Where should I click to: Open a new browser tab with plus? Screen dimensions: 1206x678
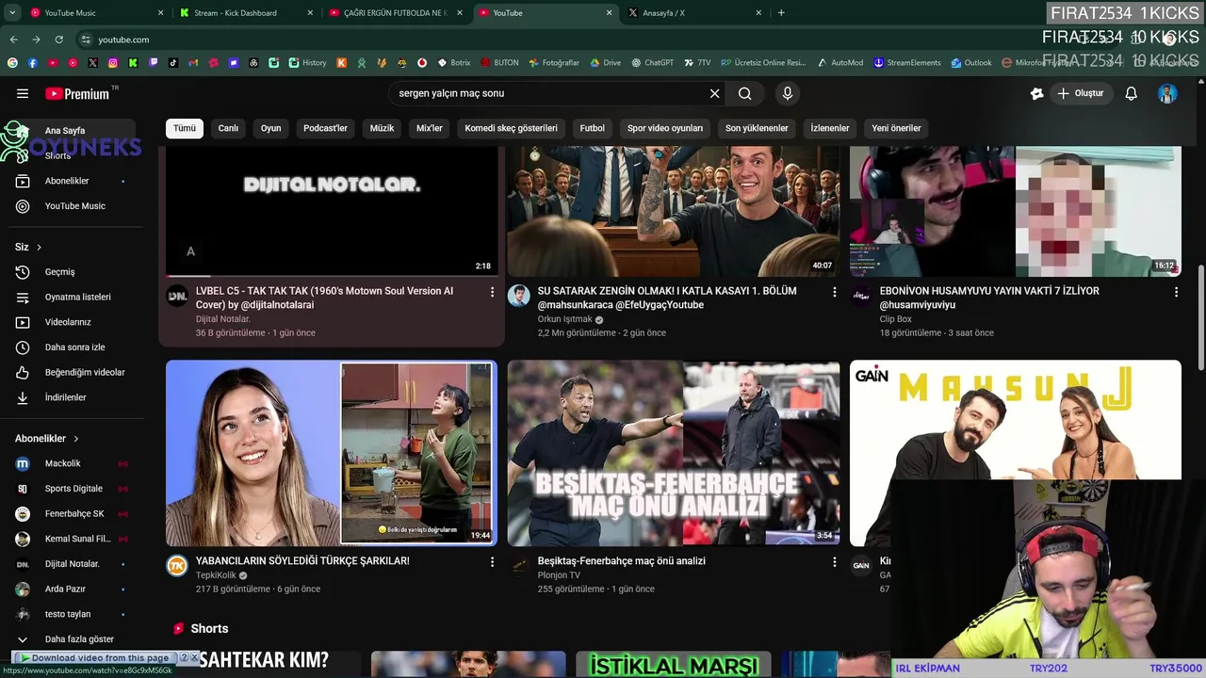click(781, 13)
